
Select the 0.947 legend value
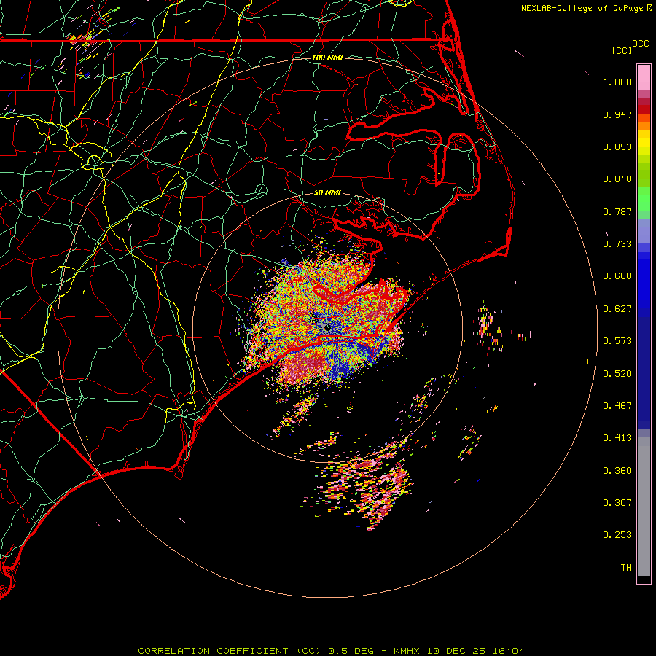coord(617,114)
